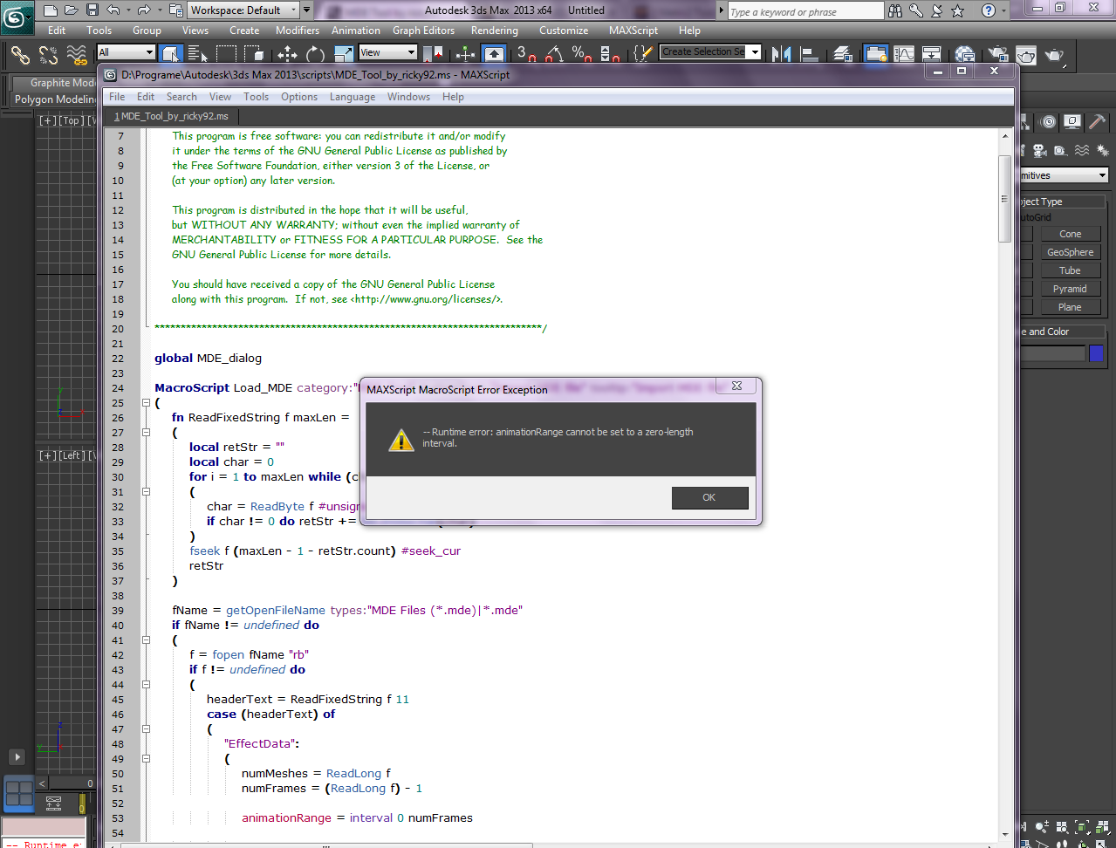Switch to the Utilities hammer panel
1116x848 pixels.
click(1095, 121)
